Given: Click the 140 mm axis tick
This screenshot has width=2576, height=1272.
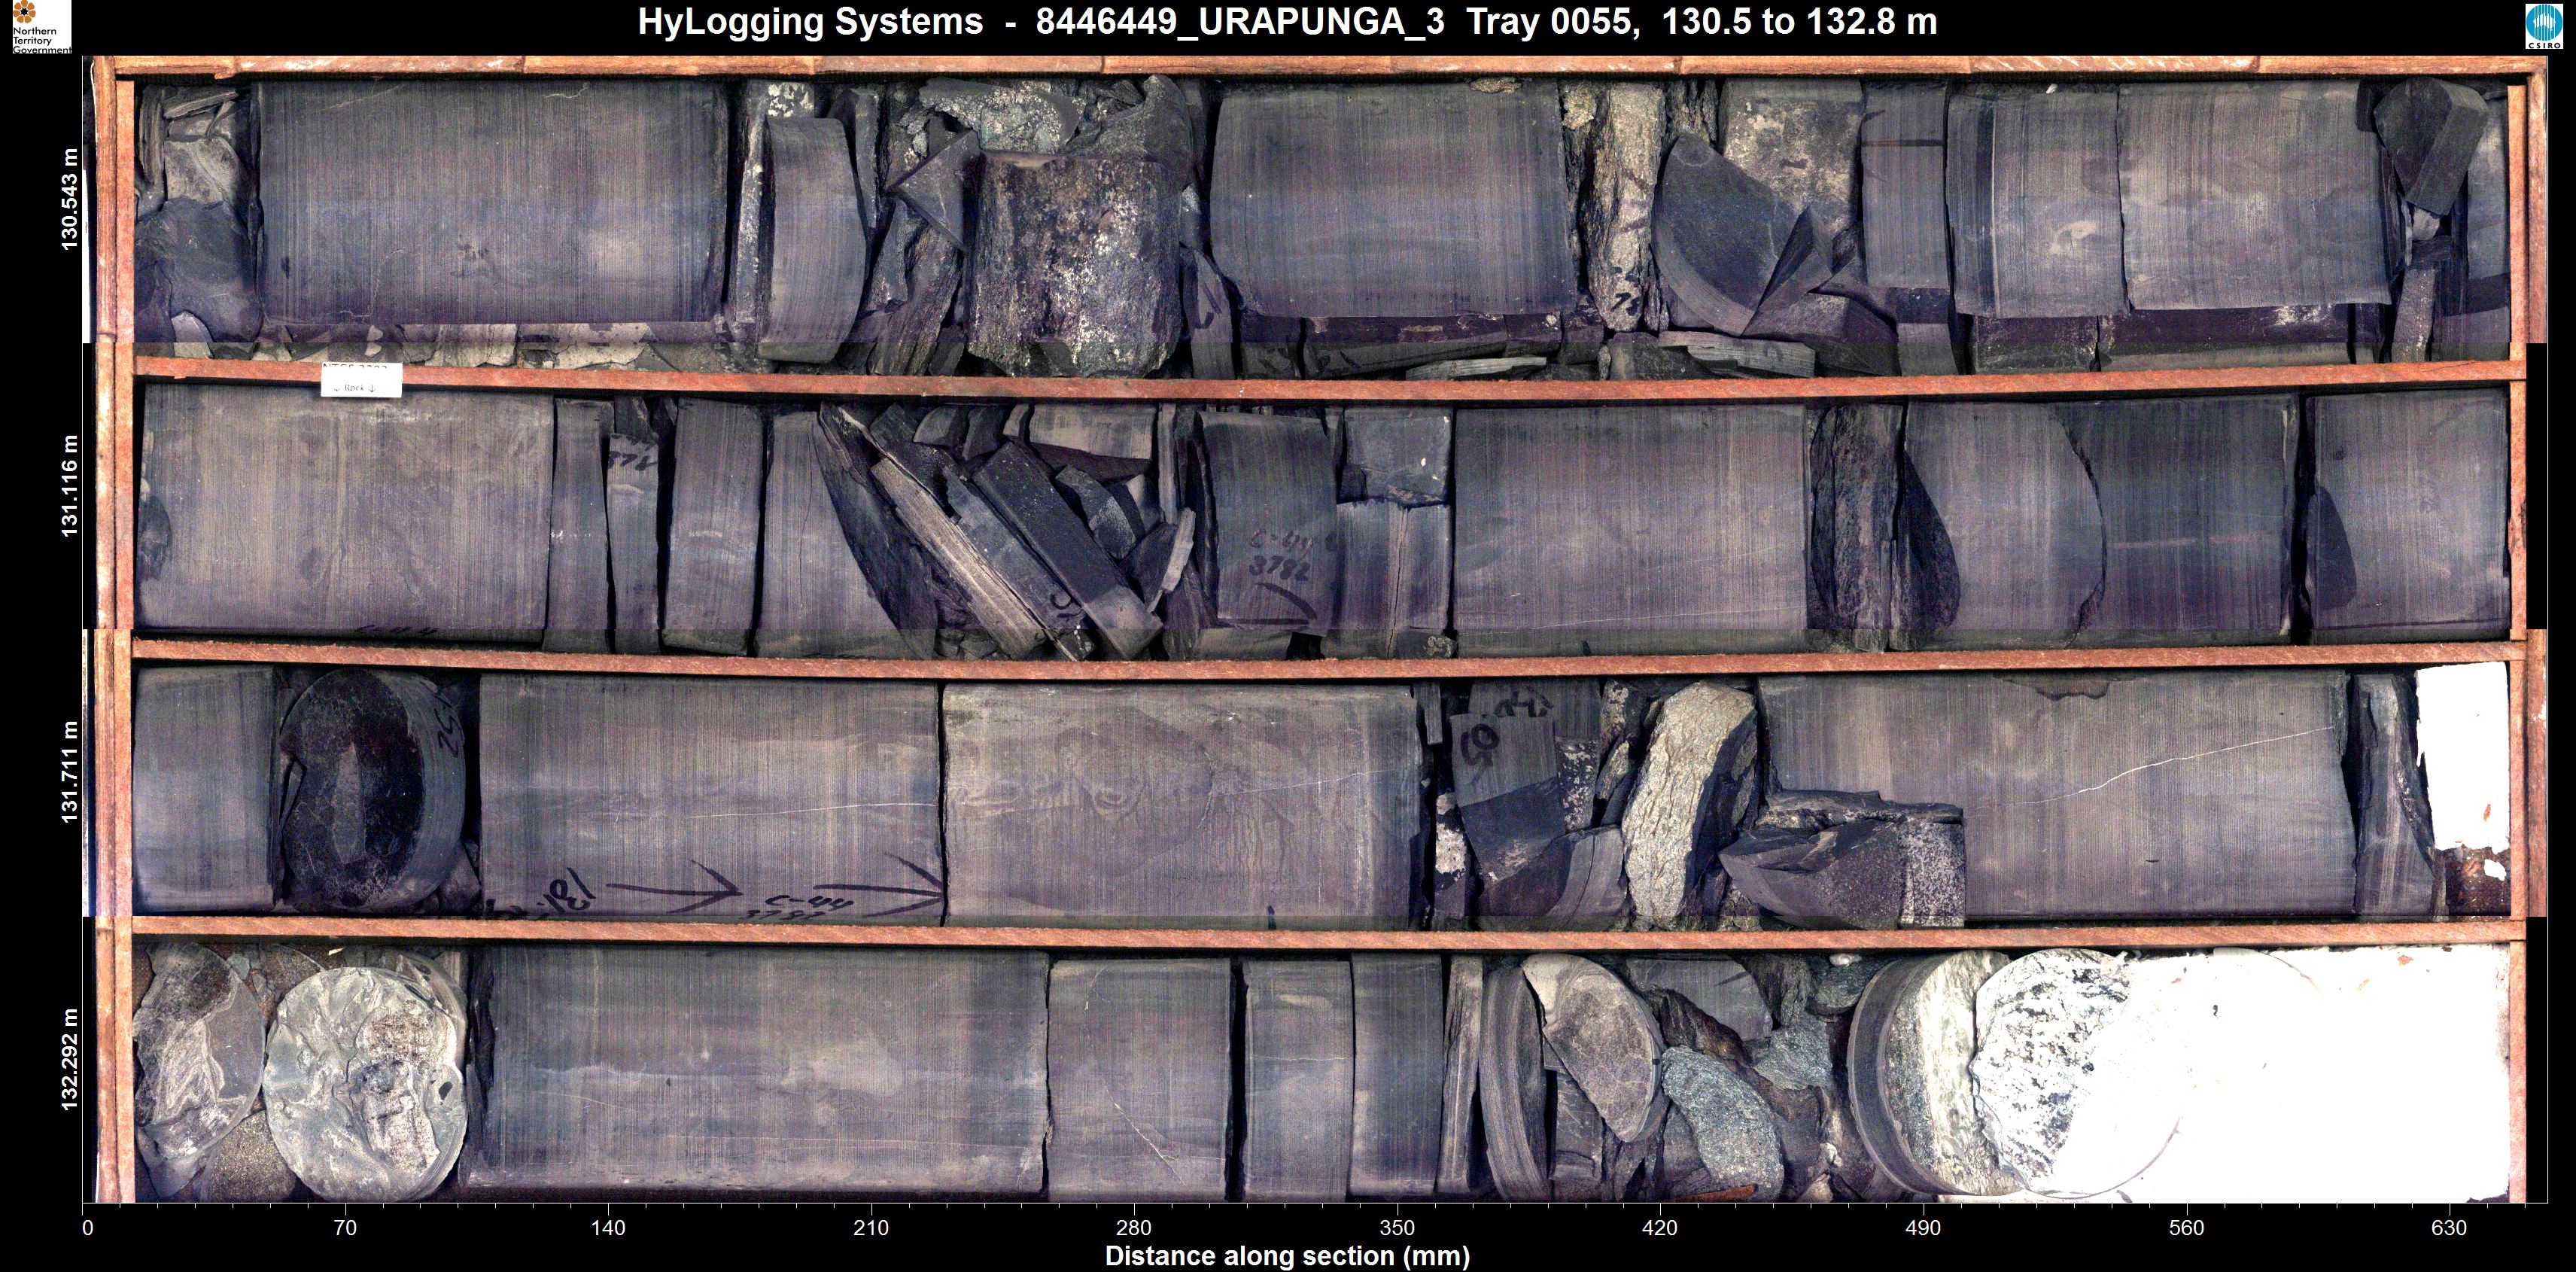Looking at the screenshot, I should coord(607,1227).
